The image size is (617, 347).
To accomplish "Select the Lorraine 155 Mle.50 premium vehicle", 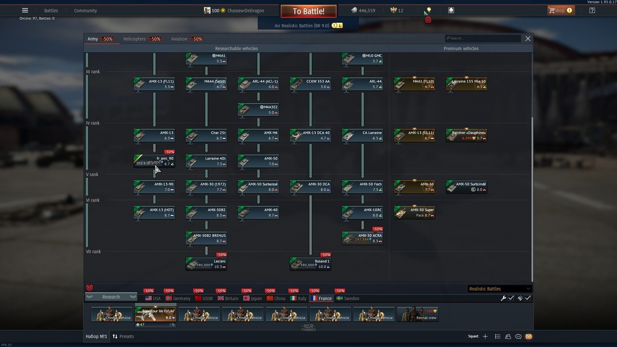I will [x=467, y=84].
